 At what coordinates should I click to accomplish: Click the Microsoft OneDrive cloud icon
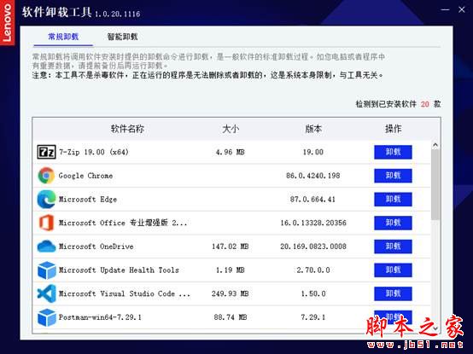(46, 247)
